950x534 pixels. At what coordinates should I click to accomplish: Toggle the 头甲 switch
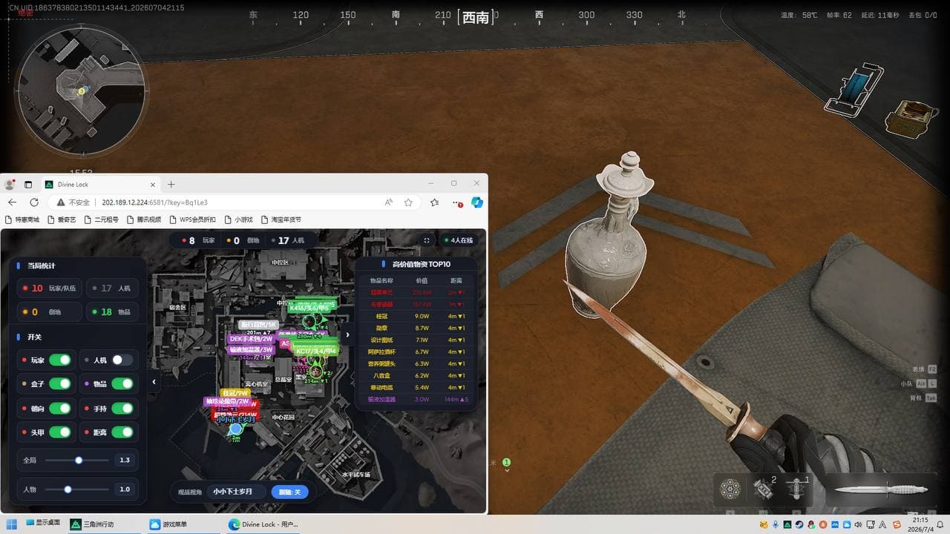coord(59,432)
